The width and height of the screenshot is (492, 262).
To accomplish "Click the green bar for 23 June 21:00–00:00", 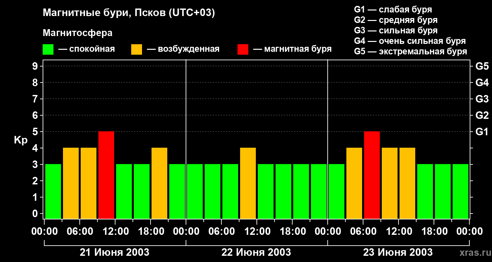I will click(x=461, y=191).
